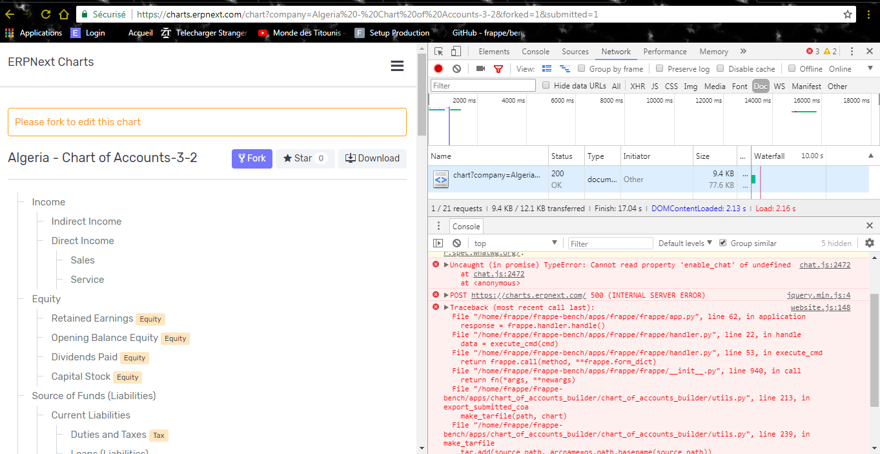Uncheck Group similar in the Console

pyautogui.click(x=722, y=243)
